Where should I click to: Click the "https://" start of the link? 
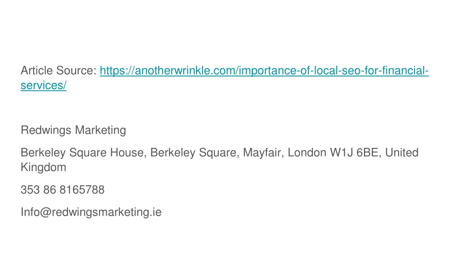click(x=117, y=71)
